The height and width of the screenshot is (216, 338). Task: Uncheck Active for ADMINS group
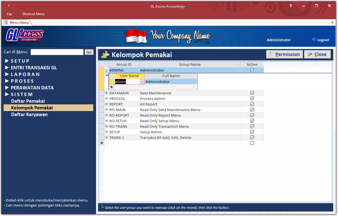point(252,70)
